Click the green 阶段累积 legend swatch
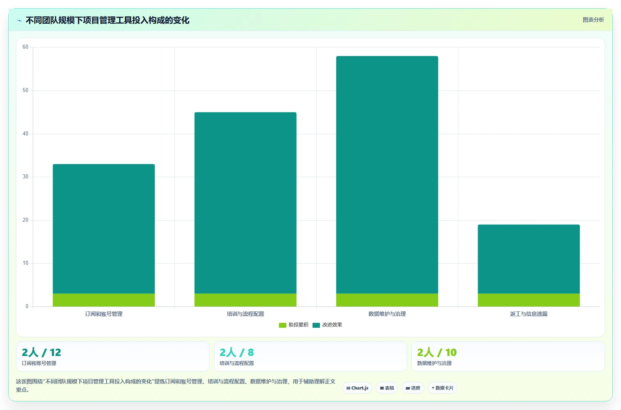The width and height of the screenshot is (621, 410). pos(283,325)
